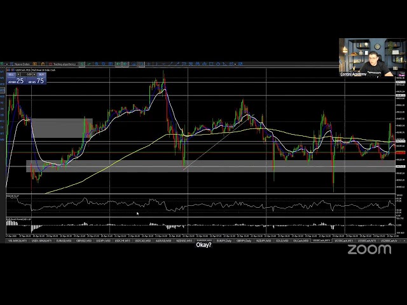Viewport: 407px width, 305px height.
Task: Switch to the VIX-MAY26,M15 chart tab
Action: 17,241
